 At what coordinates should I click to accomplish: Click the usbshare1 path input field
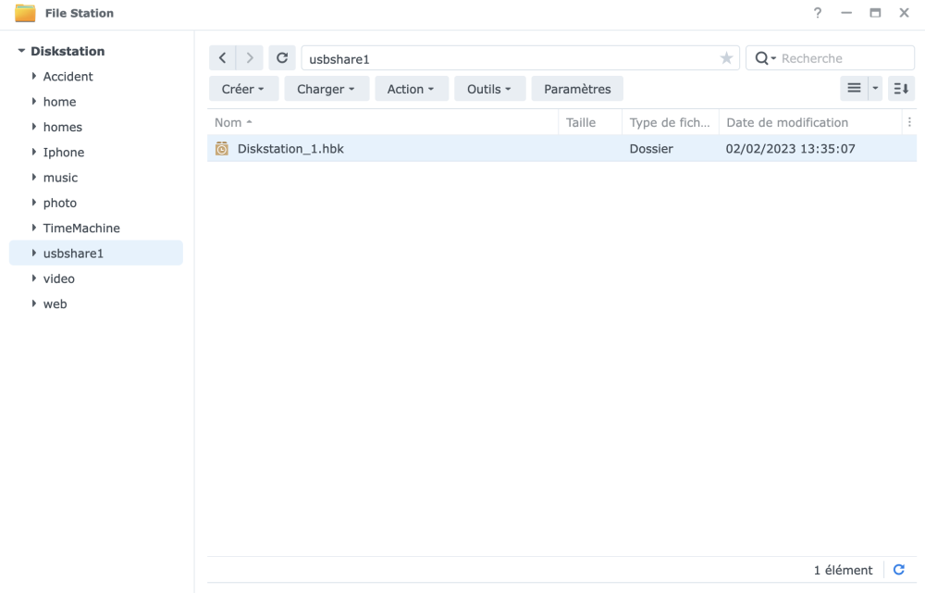509,58
